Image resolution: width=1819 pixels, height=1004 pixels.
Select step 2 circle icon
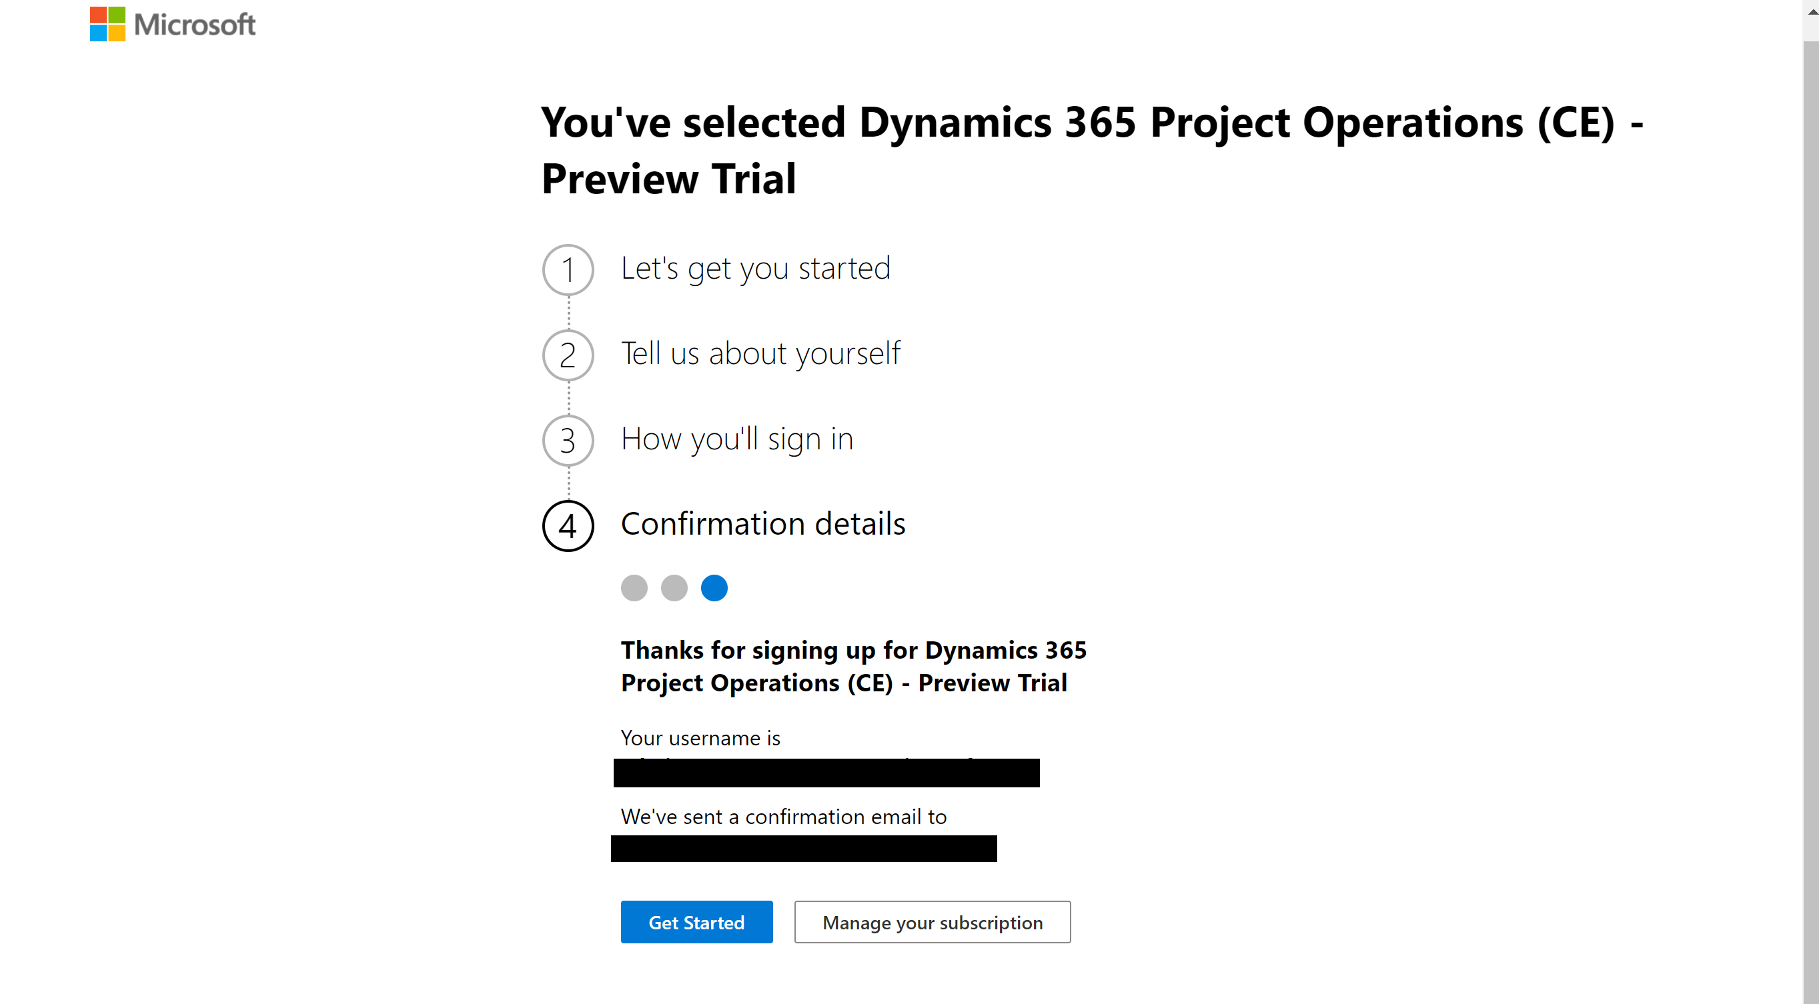click(568, 355)
